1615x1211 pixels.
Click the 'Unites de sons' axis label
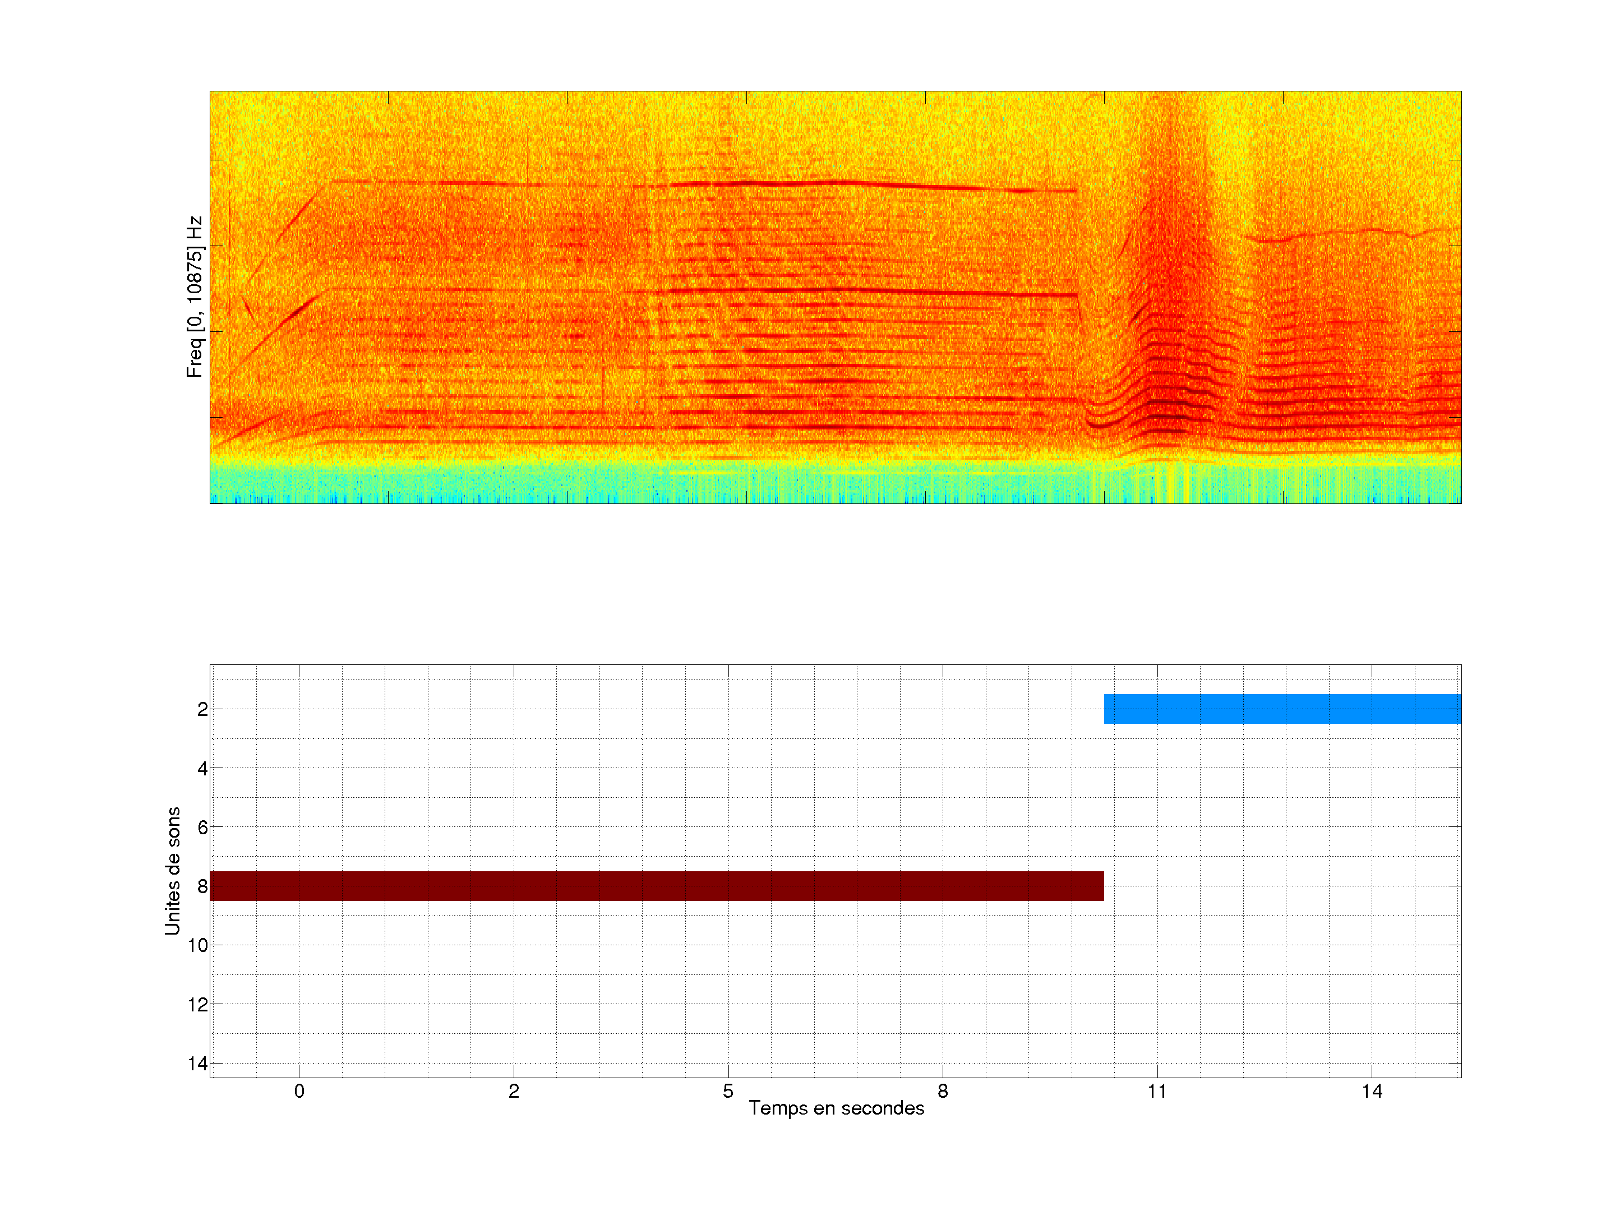172,871
